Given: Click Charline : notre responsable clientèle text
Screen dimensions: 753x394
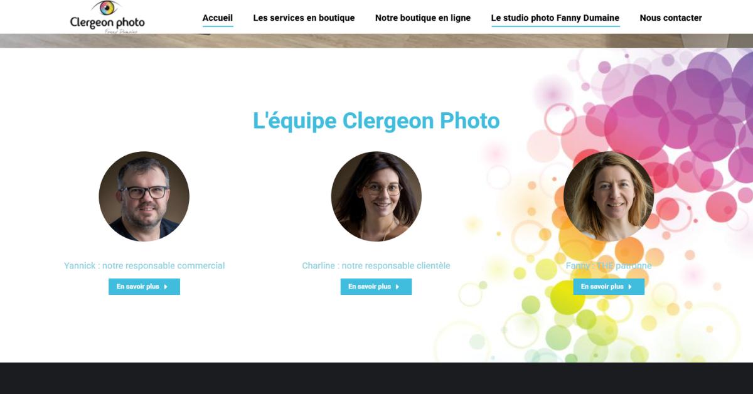Looking at the screenshot, I should [376, 266].
